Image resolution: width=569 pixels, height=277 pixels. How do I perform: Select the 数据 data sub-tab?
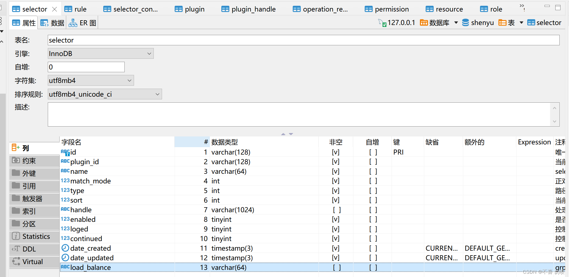(52, 23)
